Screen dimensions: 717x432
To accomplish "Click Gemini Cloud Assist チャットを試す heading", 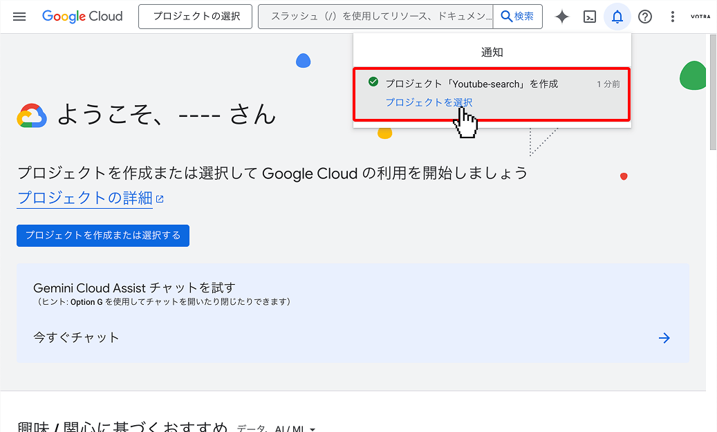I will pyautogui.click(x=134, y=288).
